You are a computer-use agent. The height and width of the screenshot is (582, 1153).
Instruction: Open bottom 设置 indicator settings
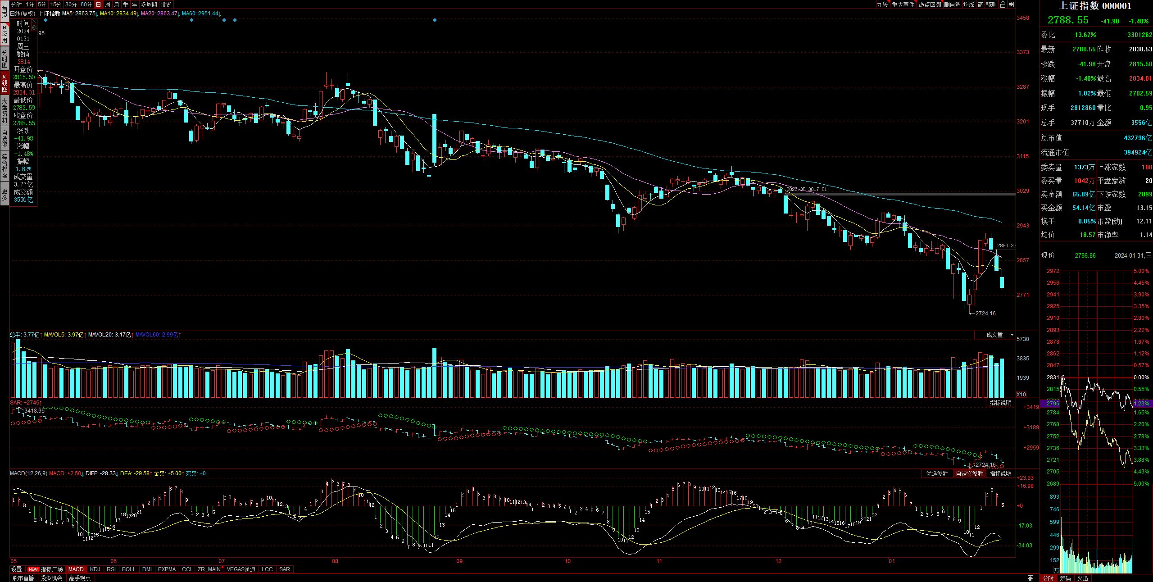tap(17, 569)
